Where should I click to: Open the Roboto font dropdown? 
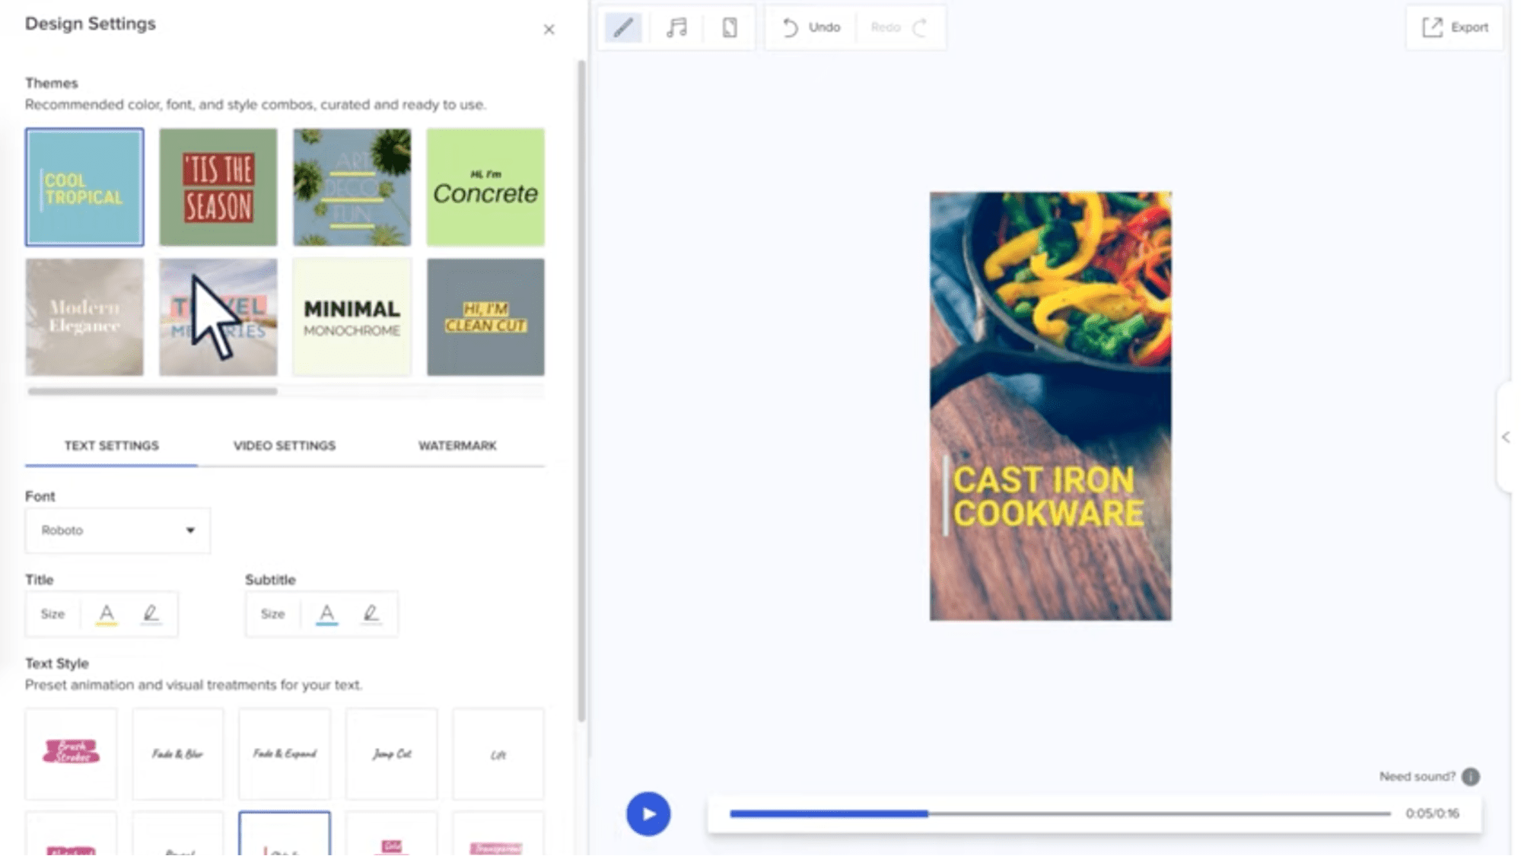pos(118,530)
